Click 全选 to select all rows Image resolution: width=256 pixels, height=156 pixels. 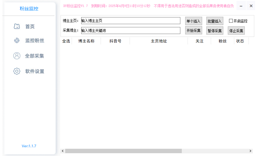click(66, 41)
